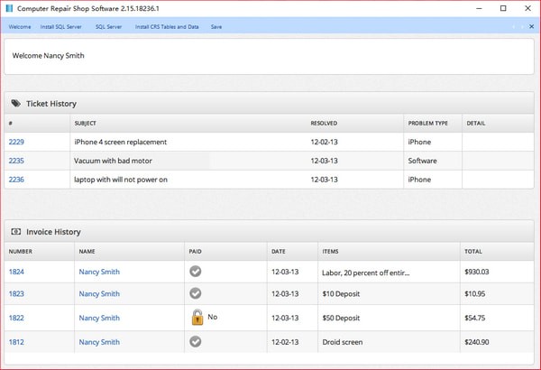
Task: Open ticket 2235 link
Action: 16,161
